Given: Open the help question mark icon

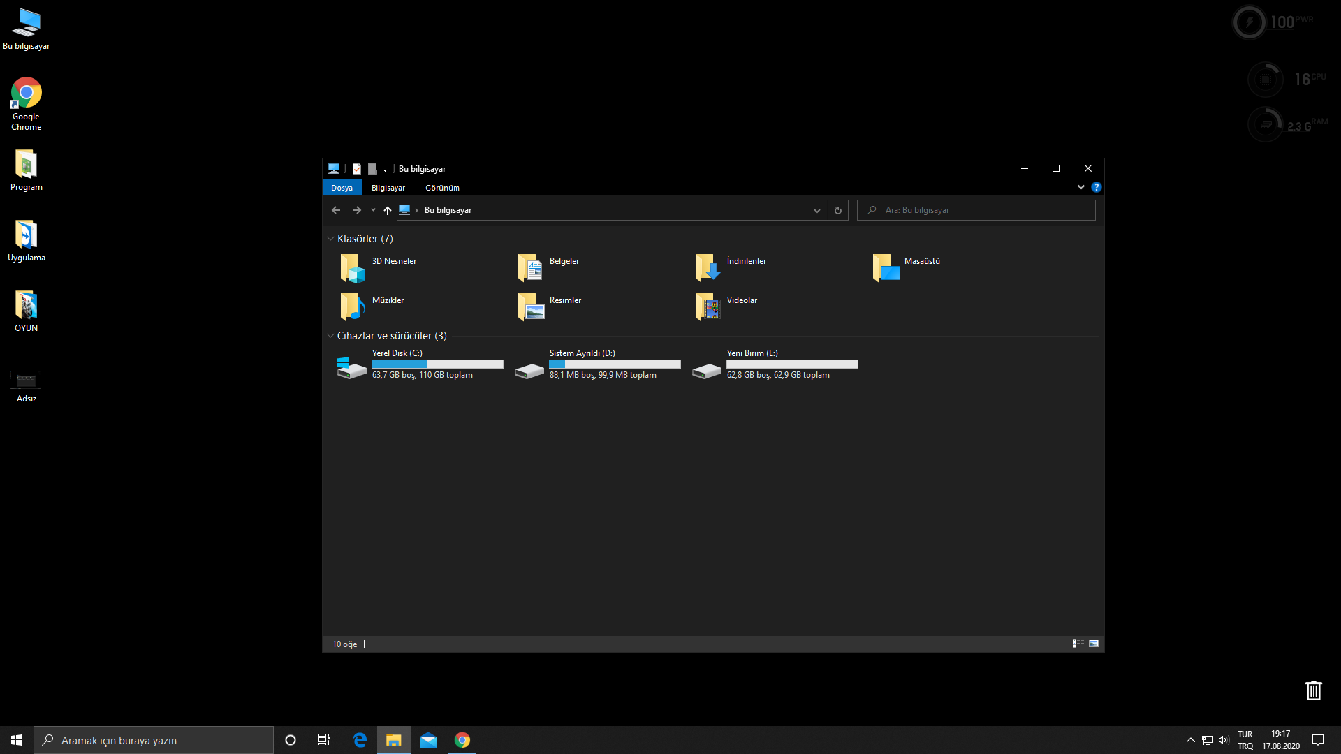Looking at the screenshot, I should [1097, 187].
